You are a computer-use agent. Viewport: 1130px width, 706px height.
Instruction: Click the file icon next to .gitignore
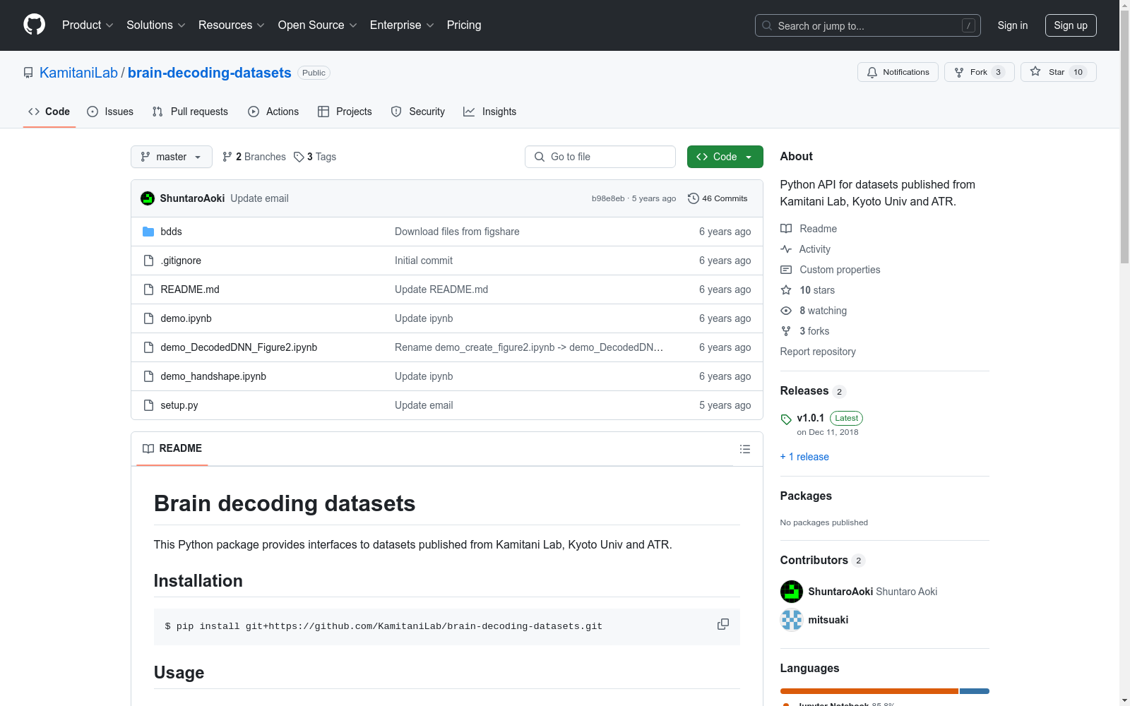pyautogui.click(x=148, y=261)
